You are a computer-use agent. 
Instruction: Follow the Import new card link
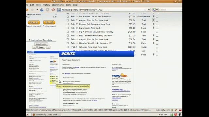click(34, 26)
